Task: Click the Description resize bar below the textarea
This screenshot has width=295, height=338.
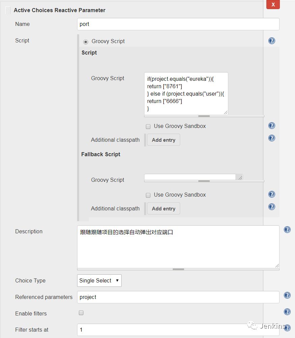Action: pyautogui.click(x=178, y=269)
